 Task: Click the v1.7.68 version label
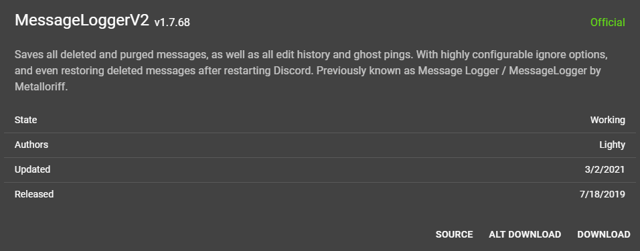pos(172,22)
